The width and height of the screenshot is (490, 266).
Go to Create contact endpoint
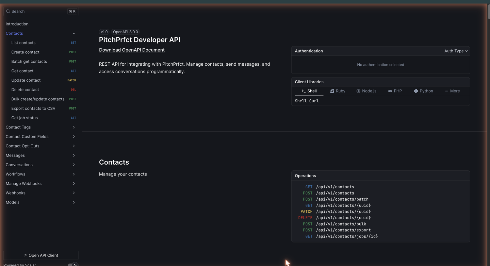43,52
